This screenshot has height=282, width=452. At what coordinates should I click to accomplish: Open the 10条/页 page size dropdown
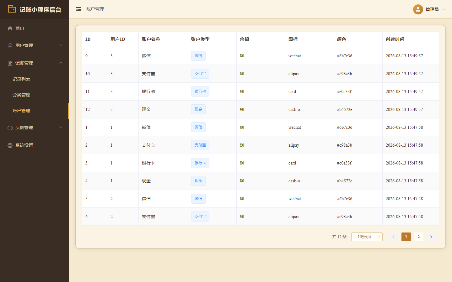point(367,237)
